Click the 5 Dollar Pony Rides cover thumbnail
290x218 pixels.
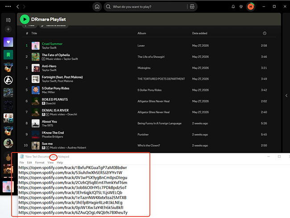pos(36,90)
